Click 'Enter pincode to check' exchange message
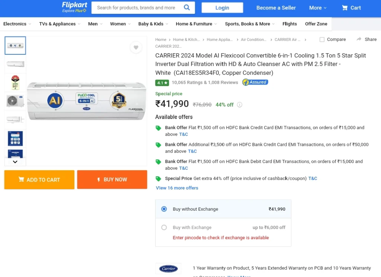This screenshot has height=277, width=381. point(221,238)
